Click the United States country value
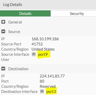This screenshot has height=95, width=96. (43, 49)
